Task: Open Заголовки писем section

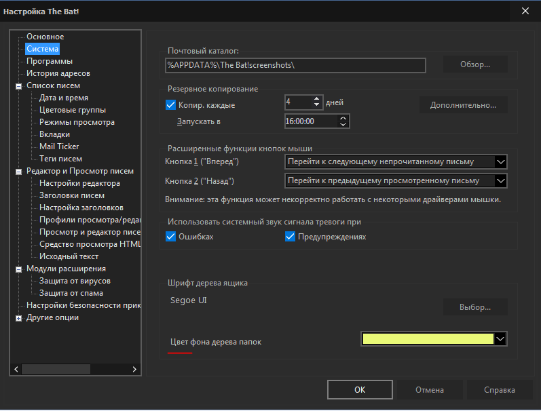Action: pyautogui.click(x=72, y=195)
